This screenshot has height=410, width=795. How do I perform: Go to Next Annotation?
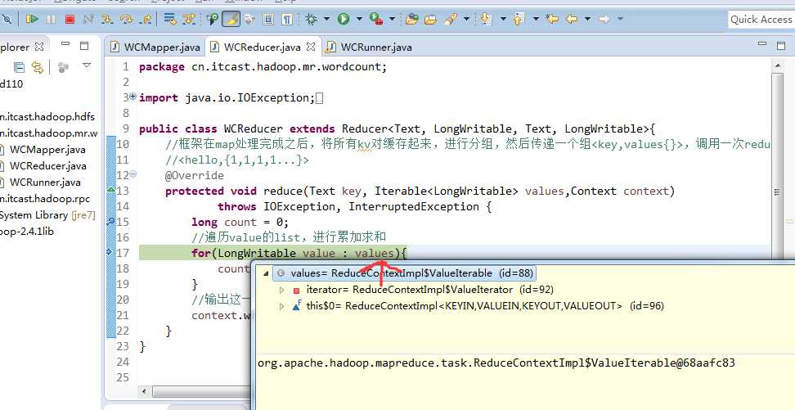point(486,20)
